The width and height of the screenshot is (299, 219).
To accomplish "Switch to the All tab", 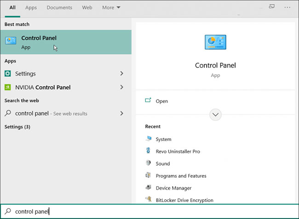I will (12, 7).
